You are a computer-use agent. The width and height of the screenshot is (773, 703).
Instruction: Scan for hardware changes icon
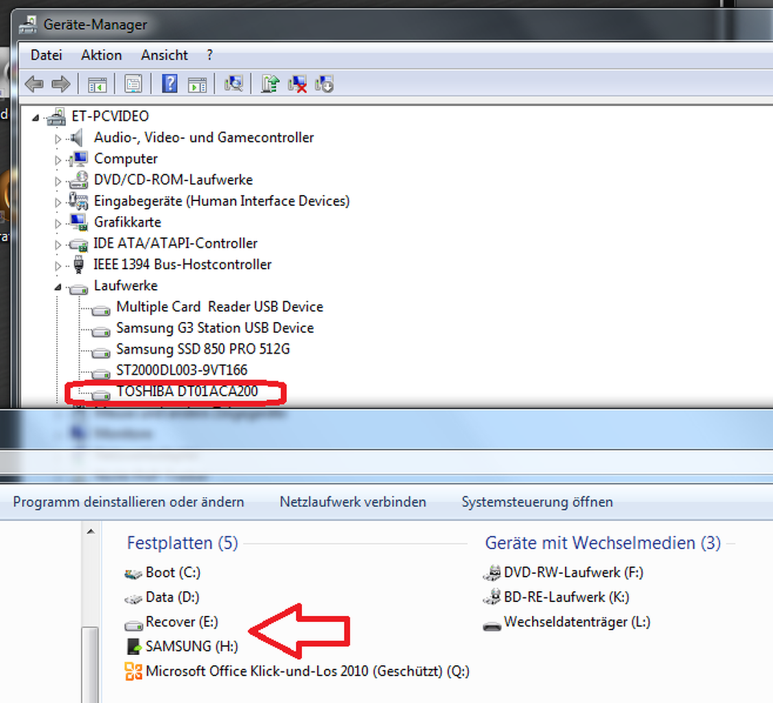tap(233, 83)
